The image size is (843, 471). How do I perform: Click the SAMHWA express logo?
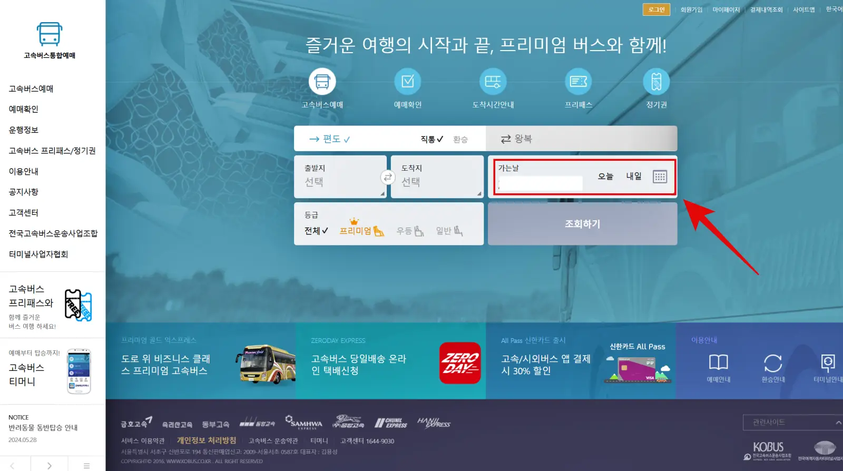coord(304,423)
